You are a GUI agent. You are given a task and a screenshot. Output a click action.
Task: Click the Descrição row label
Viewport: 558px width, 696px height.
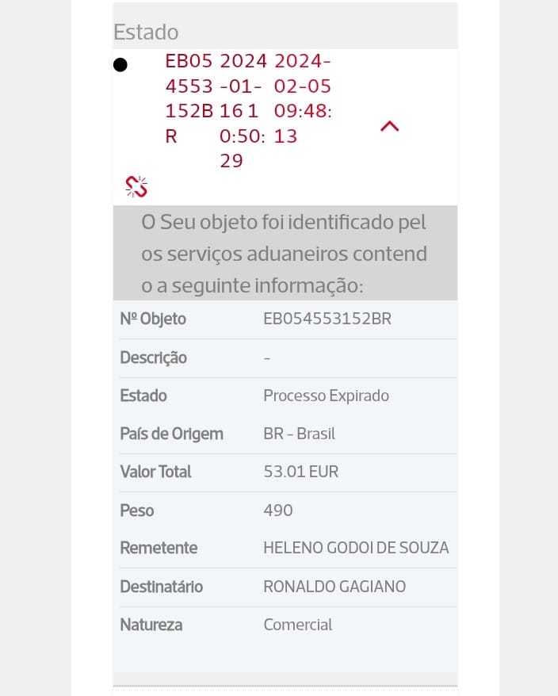153,358
